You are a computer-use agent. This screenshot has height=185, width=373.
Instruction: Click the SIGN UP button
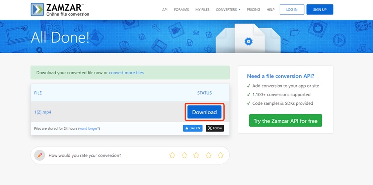[x=320, y=10]
